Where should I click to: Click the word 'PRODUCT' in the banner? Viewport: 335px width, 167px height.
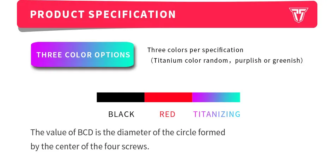57,14
